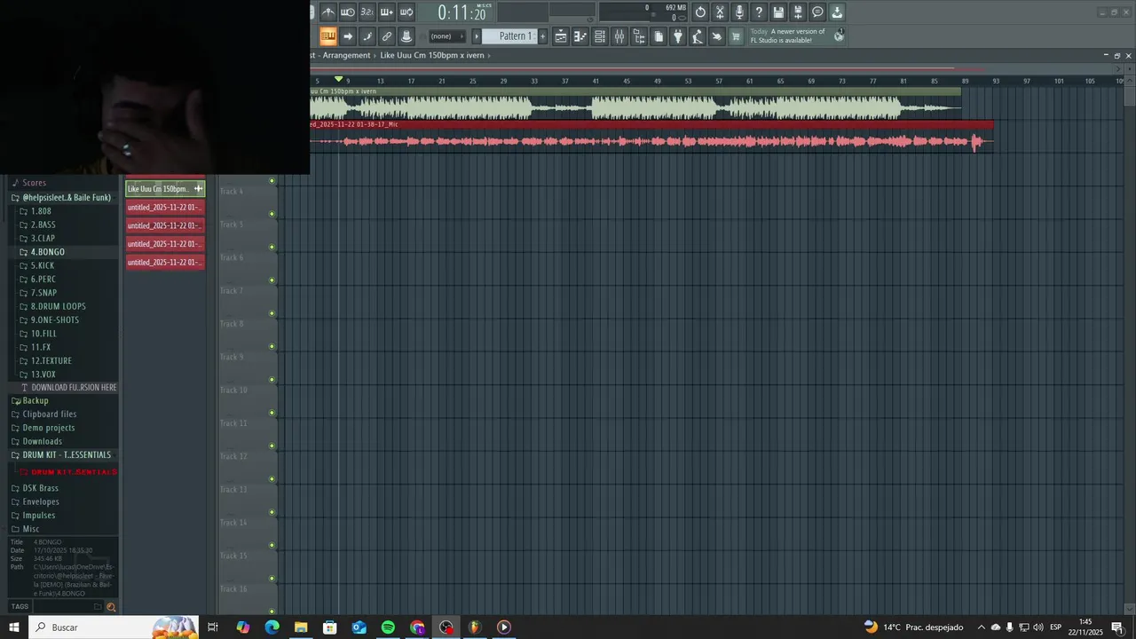Toggle the browser folder-tree icon

click(x=639, y=36)
